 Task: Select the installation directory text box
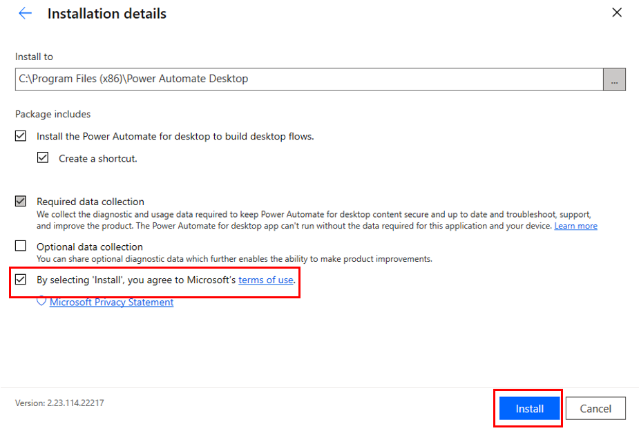coord(276,79)
